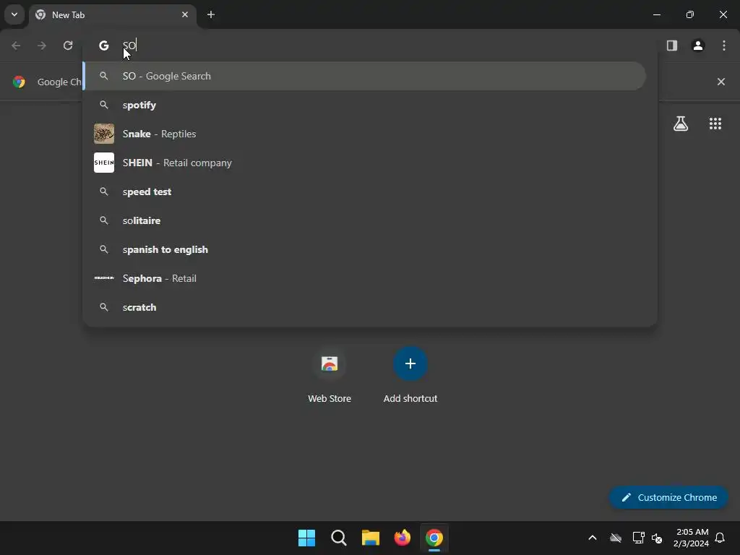Open Firefox from taskbar
The height and width of the screenshot is (555, 740).
[402, 538]
